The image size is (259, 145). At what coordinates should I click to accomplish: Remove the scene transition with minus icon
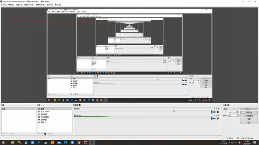pos(234,112)
